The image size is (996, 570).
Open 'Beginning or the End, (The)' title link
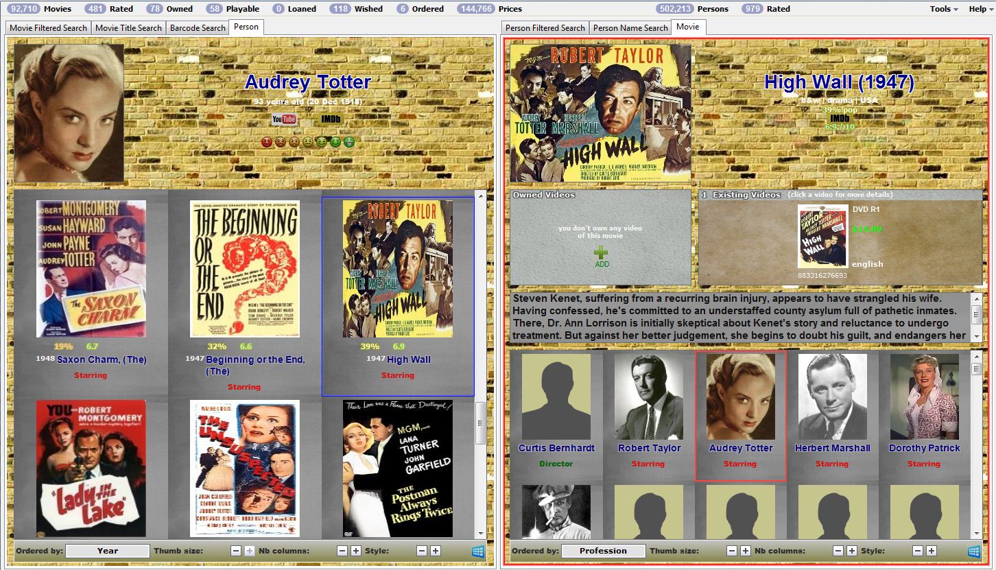pos(255,365)
